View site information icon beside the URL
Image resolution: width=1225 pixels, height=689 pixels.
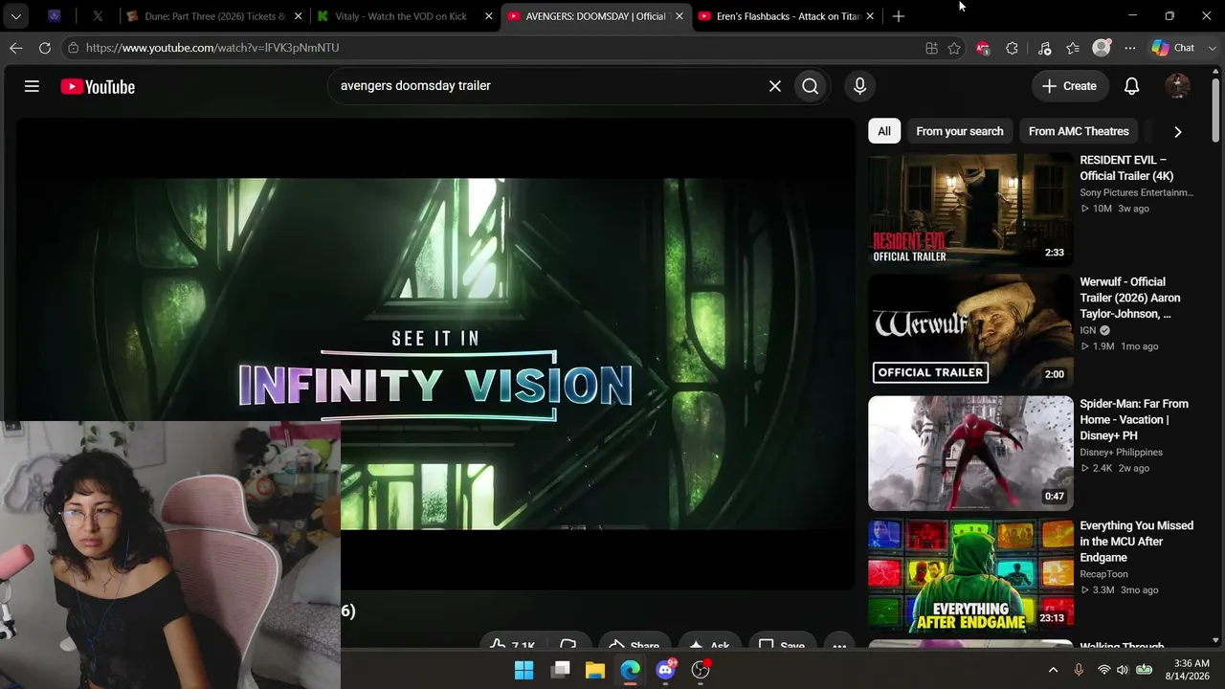[x=73, y=48]
